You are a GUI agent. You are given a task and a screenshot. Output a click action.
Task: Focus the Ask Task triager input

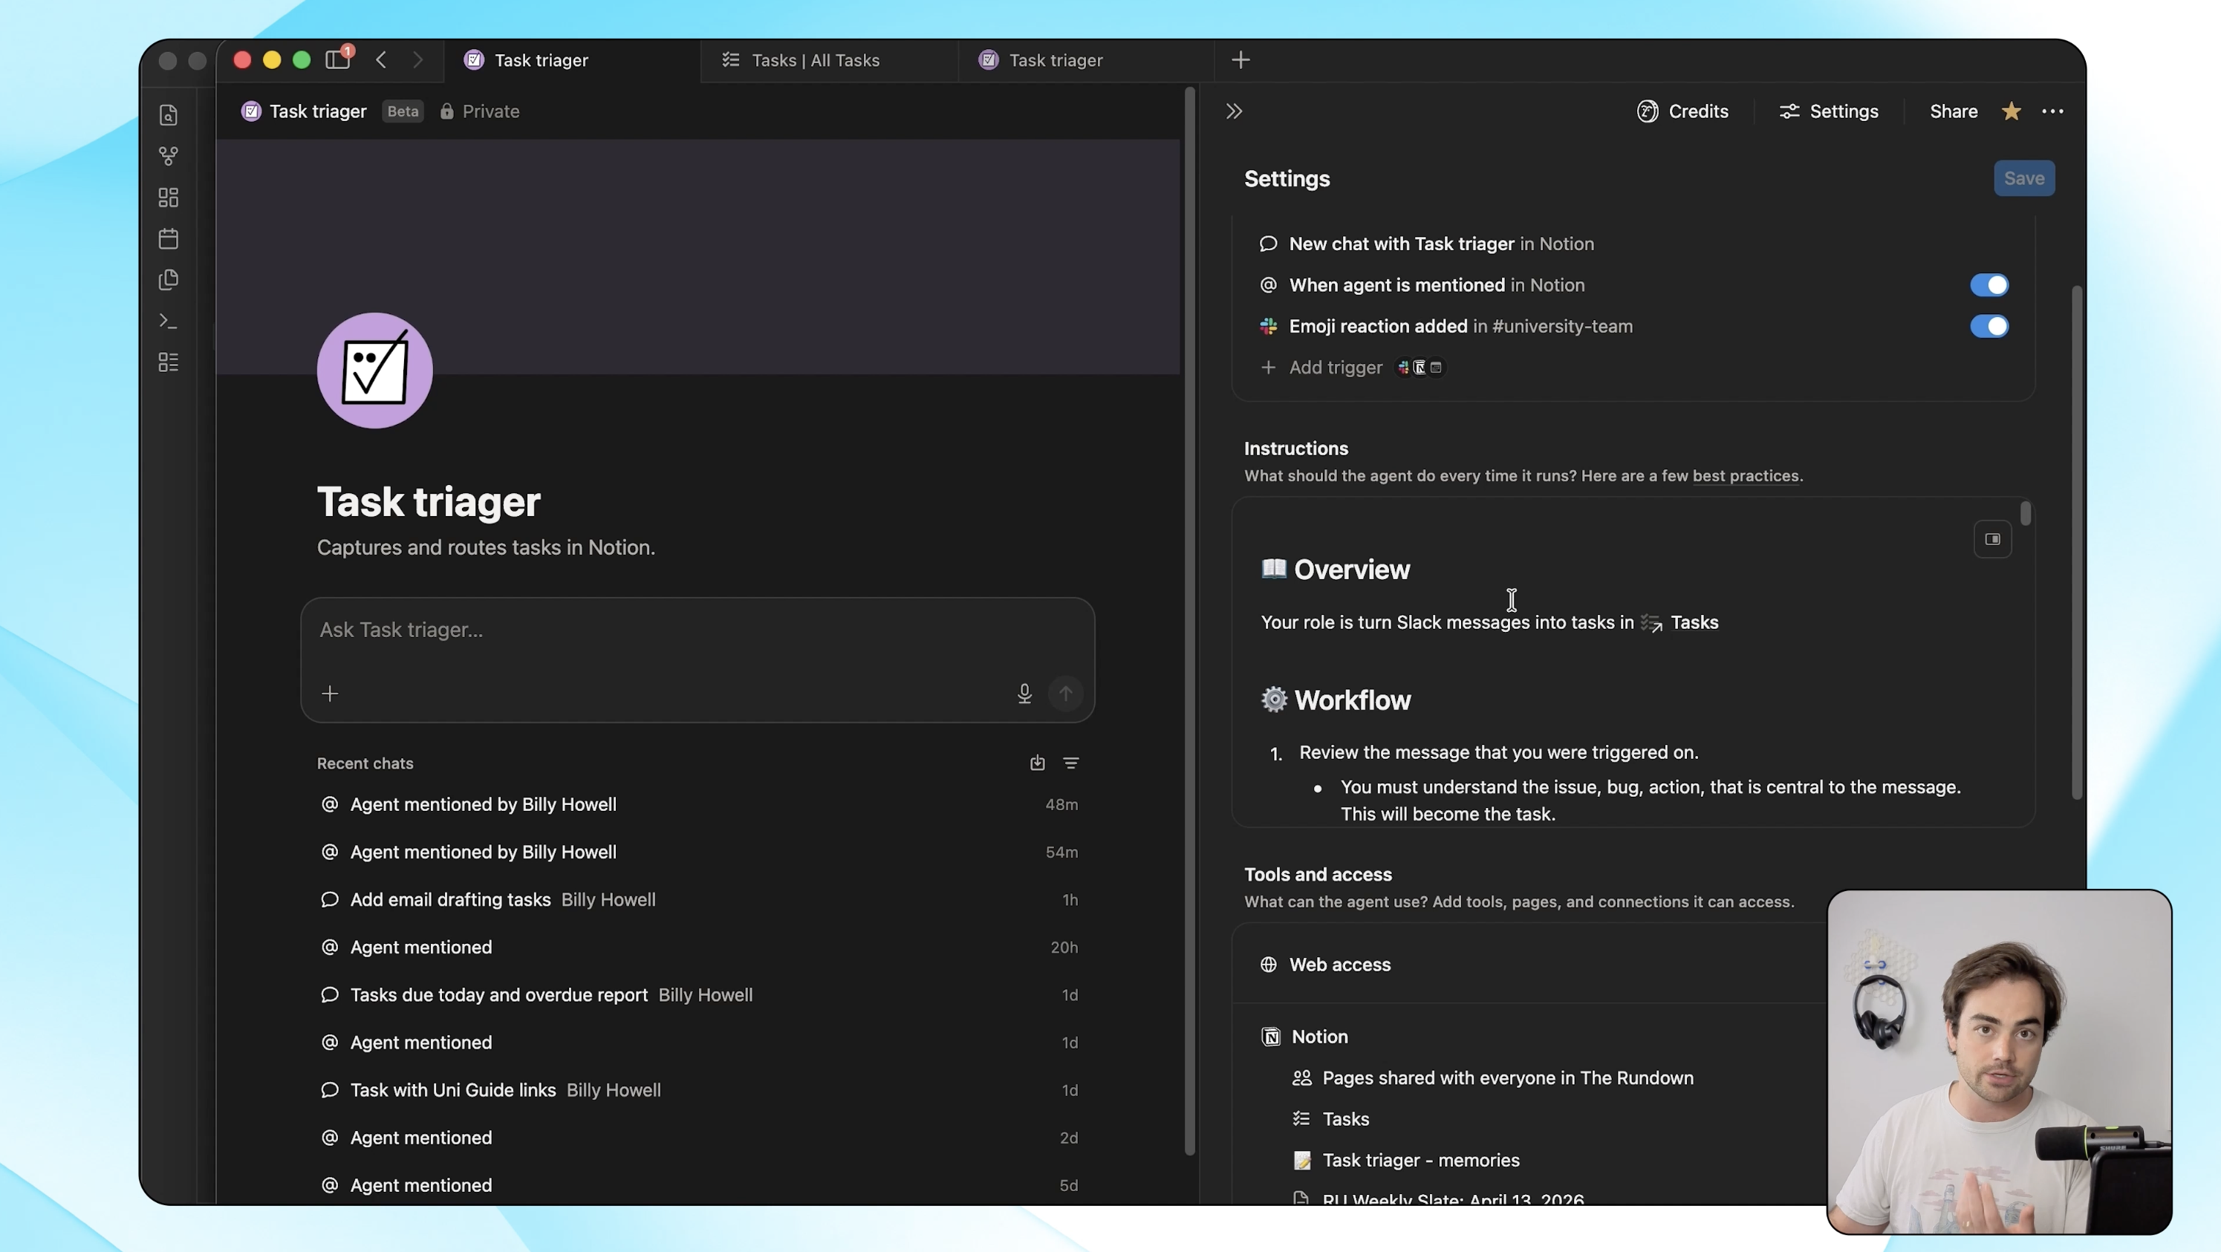tap(697, 630)
